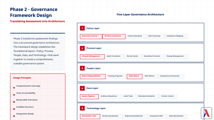Click the Risk Taxonomy tag

click(x=155, y=36)
